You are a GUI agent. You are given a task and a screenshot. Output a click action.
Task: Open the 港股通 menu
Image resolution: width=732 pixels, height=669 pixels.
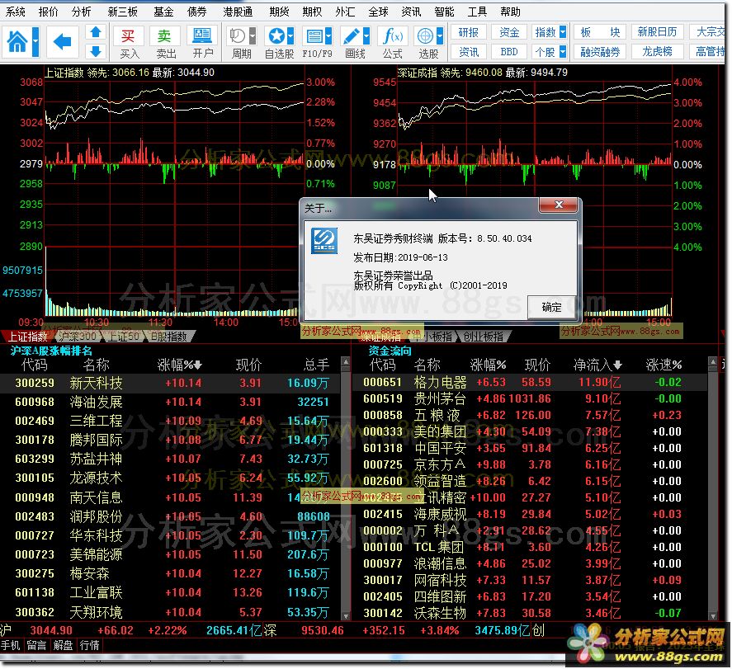tap(238, 12)
